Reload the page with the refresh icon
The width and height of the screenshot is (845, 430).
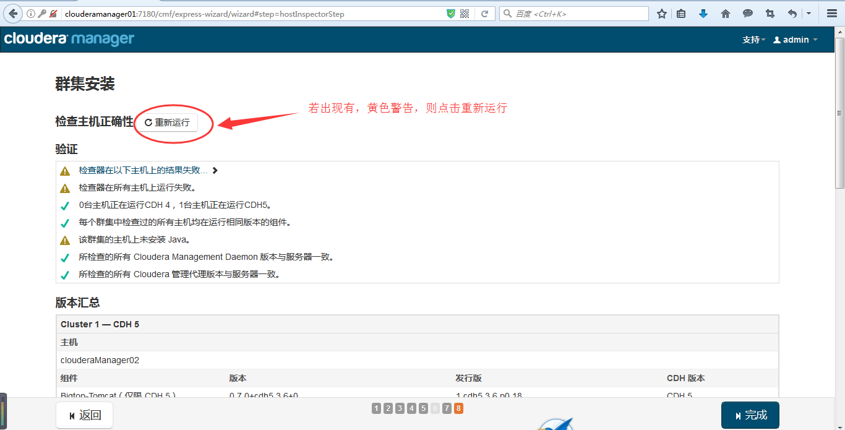(485, 14)
